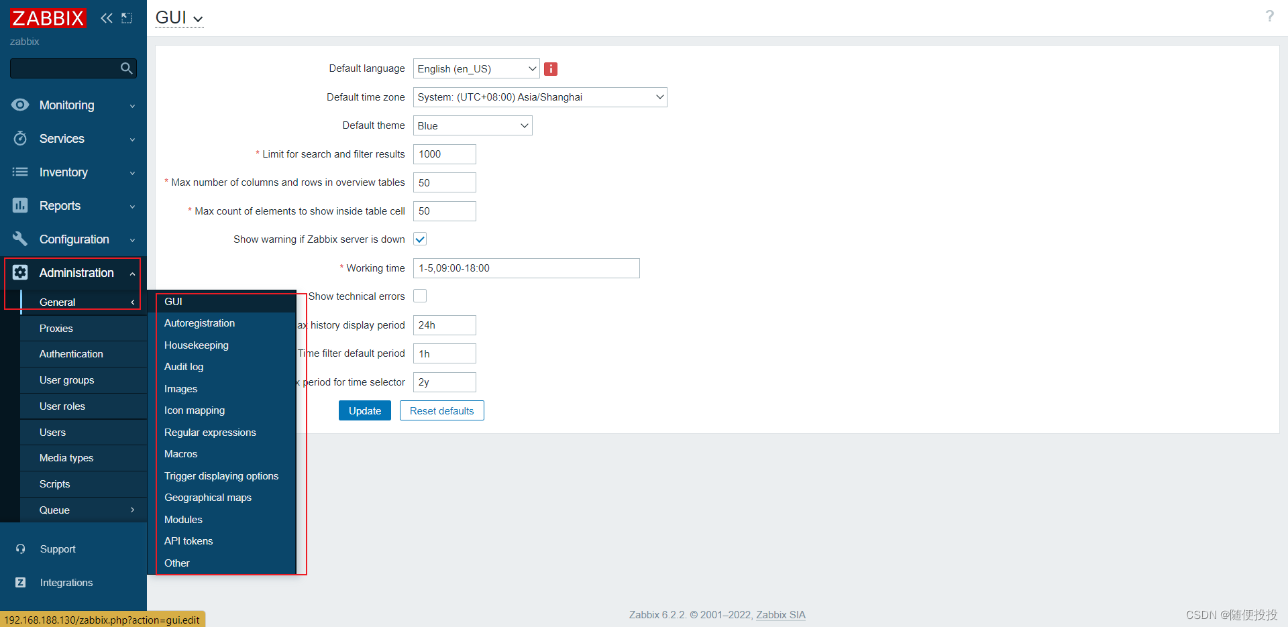Open the Integrations link
Image resolution: width=1288 pixels, height=627 pixels.
pyautogui.click(x=66, y=582)
